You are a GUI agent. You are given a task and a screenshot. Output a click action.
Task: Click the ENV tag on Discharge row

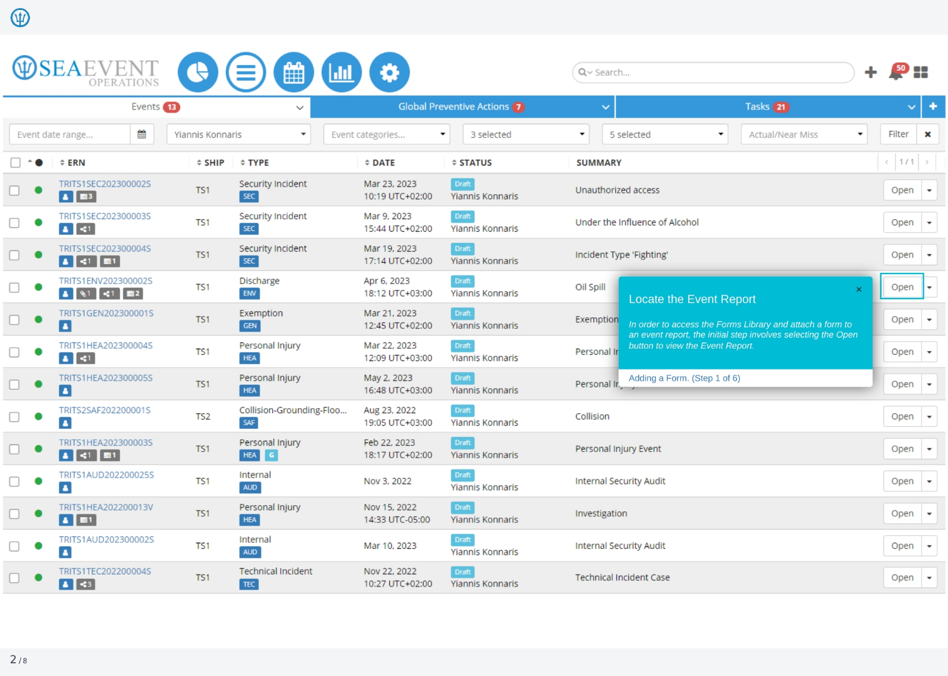point(250,294)
